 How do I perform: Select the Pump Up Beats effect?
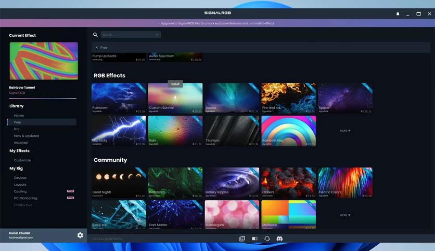coord(119,57)
